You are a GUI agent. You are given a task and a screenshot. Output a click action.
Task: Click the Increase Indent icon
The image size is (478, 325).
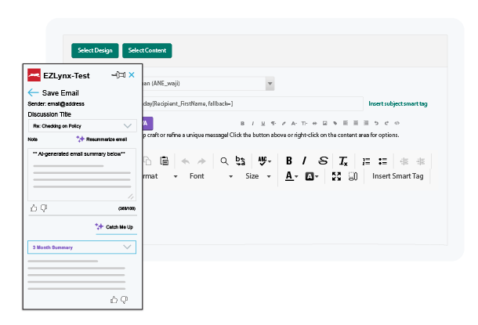coord(421,161)
